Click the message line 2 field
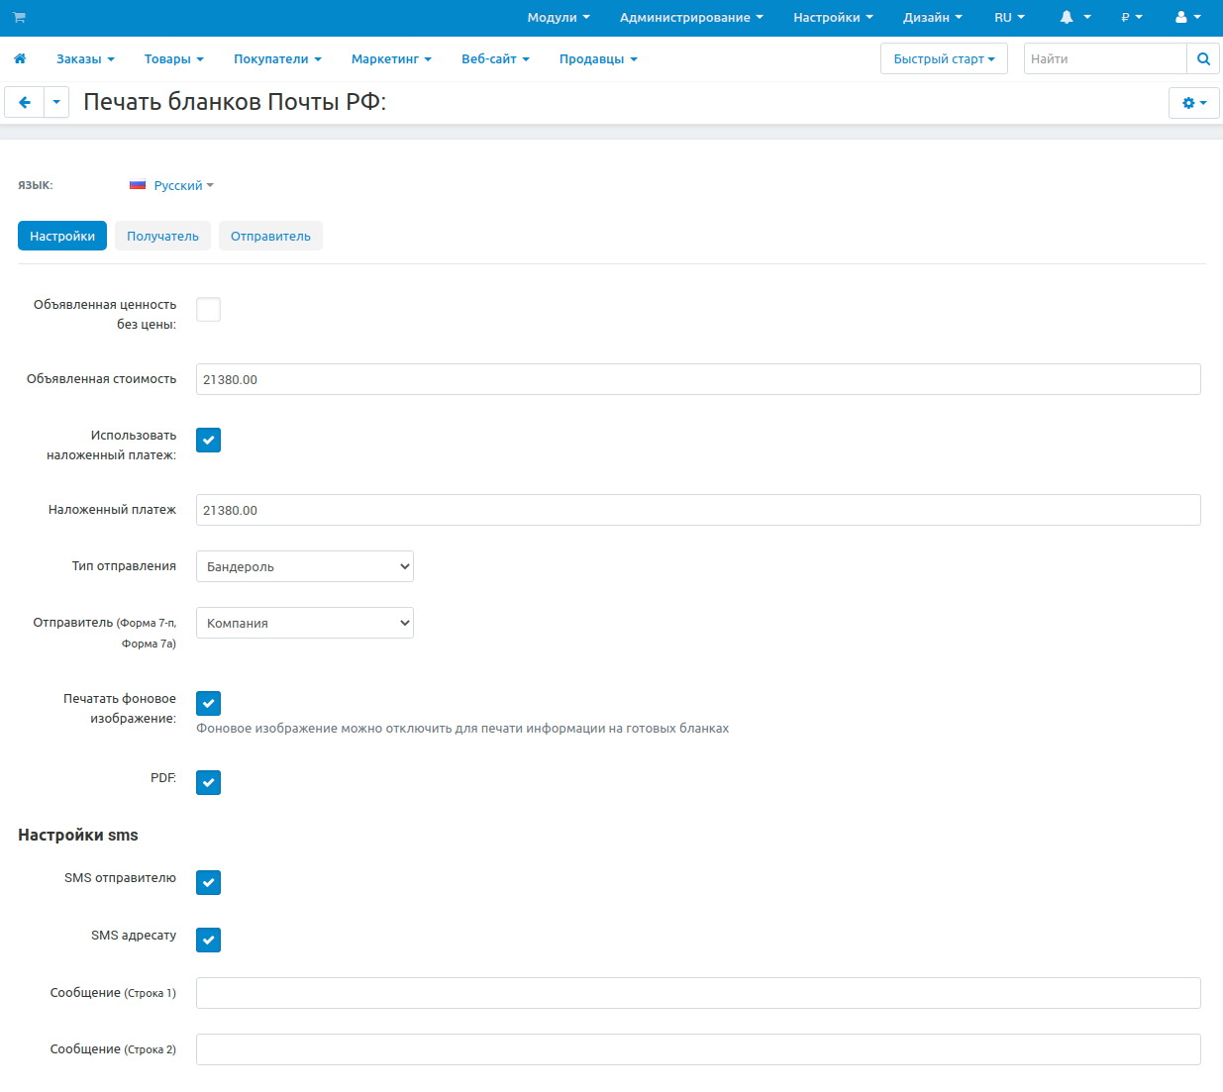The height and width of the screenshot is (1092, 1223). pos(698,1049)
